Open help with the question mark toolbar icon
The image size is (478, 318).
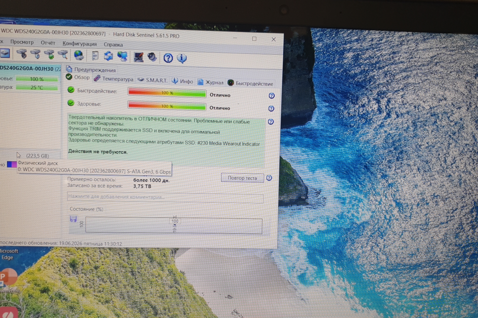coord(168,58)
